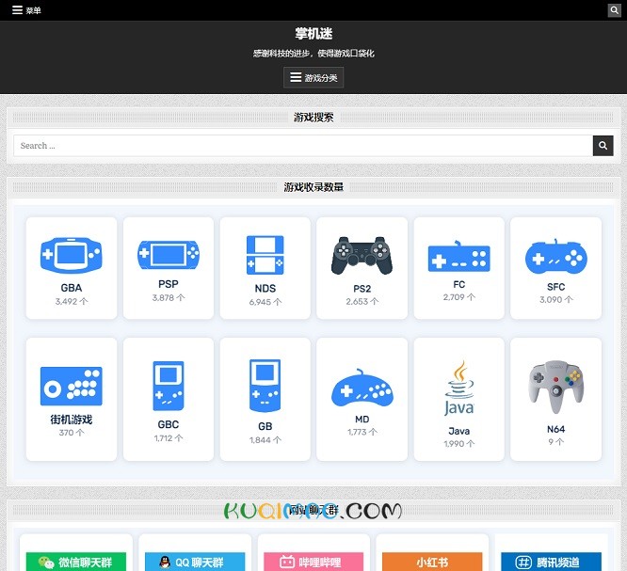
Task: Select the 街机游戏 arcade stick icon
Action: click(72, 386)
